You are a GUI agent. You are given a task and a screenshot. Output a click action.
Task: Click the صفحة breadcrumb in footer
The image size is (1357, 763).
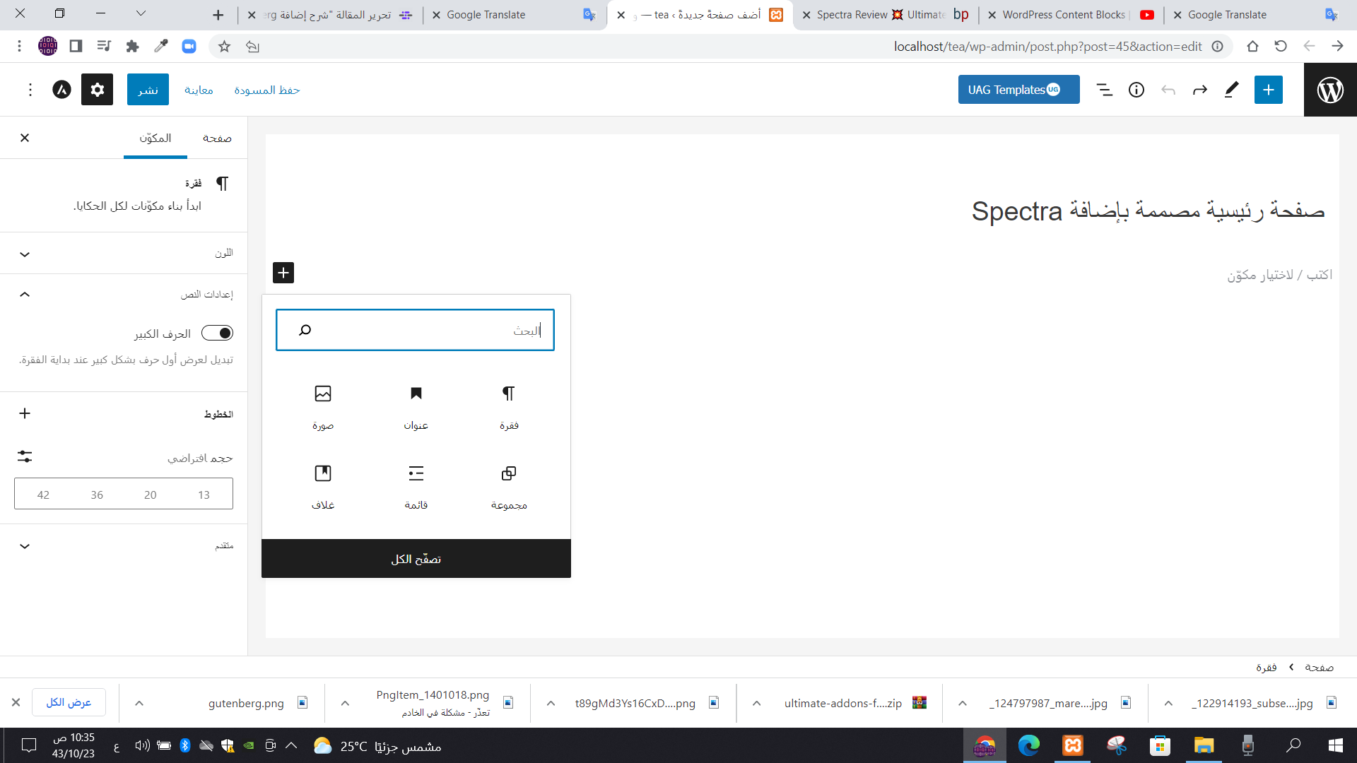pyautogui.click(x=1319, y=667)
